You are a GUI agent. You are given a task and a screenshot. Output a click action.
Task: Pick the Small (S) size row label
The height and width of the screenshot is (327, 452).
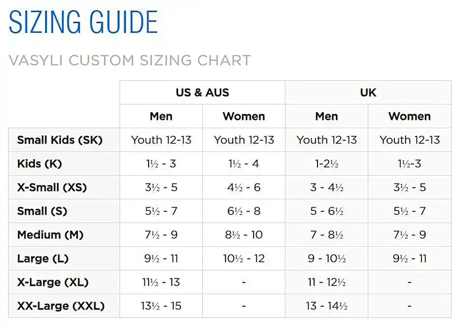(x=42, y=211)
